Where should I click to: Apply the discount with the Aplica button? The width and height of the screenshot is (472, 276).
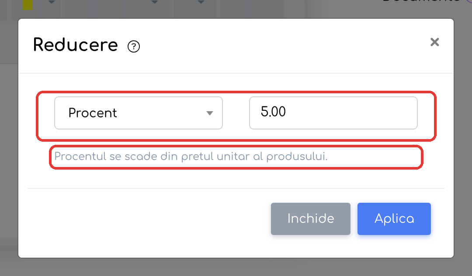[x=394, y=218]
